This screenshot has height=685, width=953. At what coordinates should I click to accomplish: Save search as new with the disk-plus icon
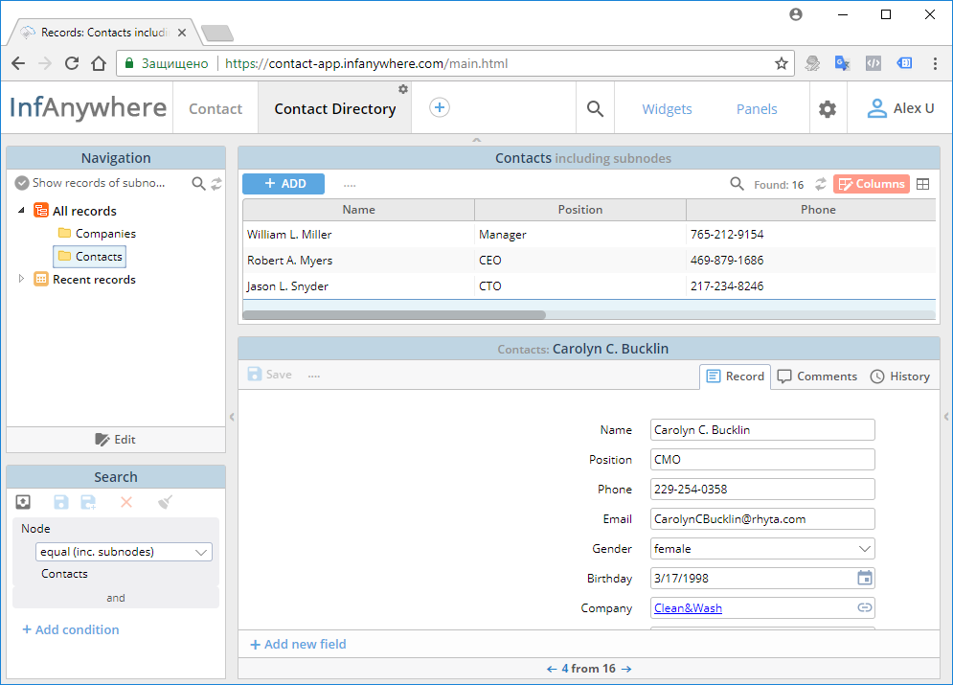pos(89,502)
